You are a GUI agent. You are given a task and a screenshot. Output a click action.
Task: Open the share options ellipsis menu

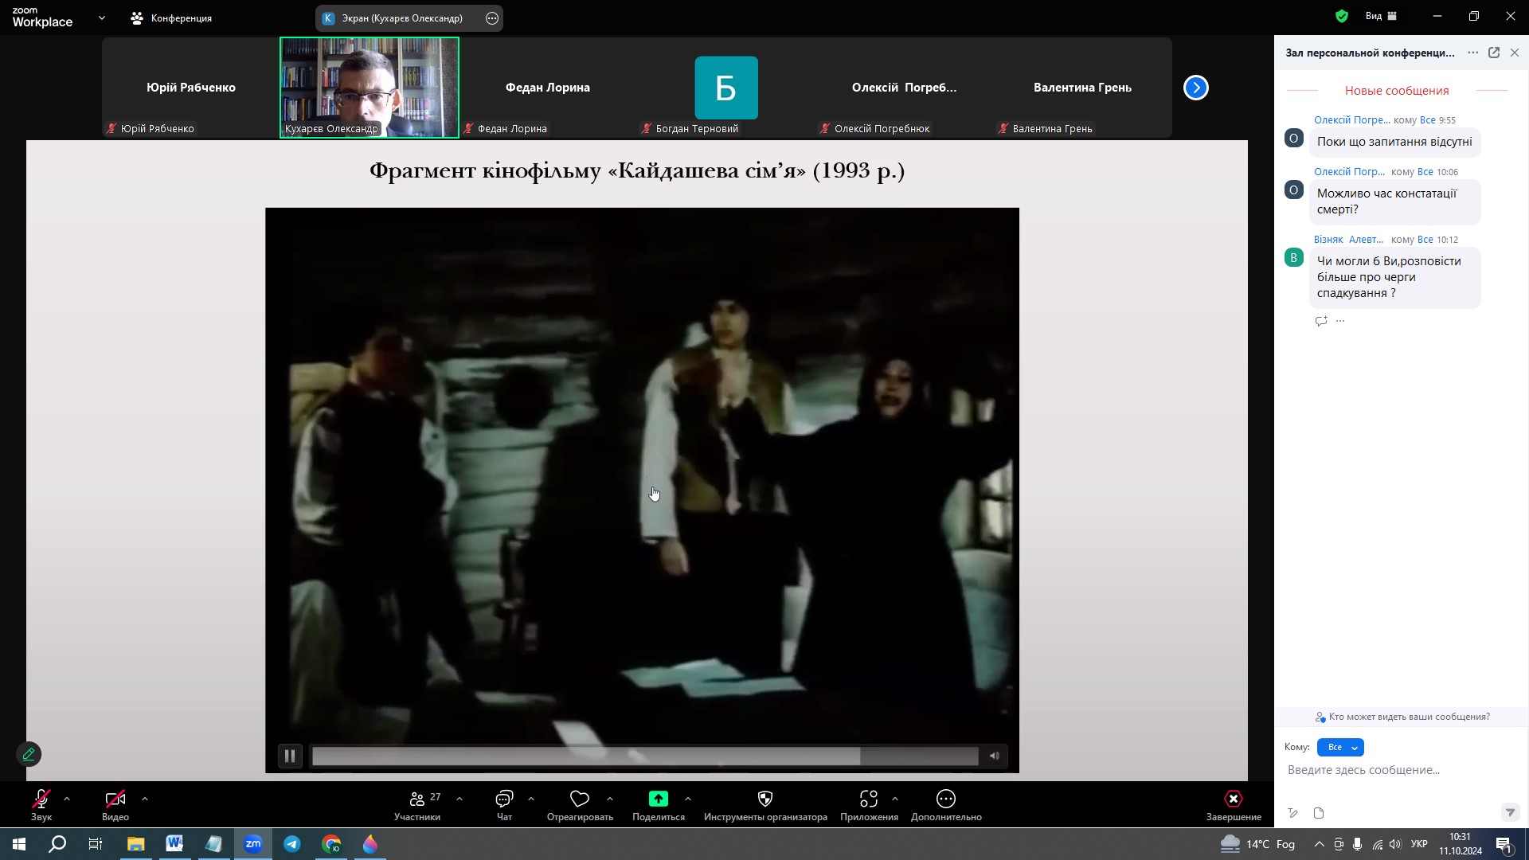492,18
